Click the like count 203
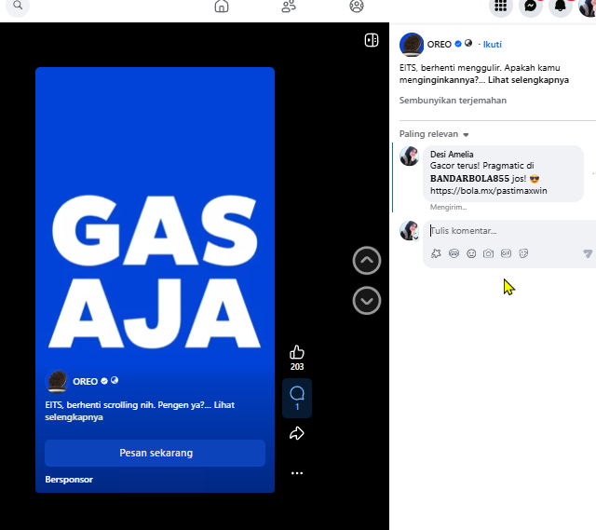This screenshot has height=530, width=596. pos(297,366)
